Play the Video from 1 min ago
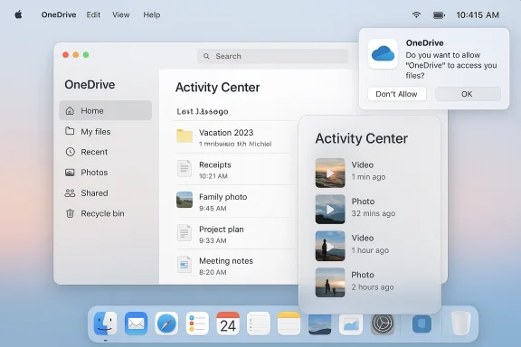Image resolution: width=521 pixels, height=347 pixels. point(330,173)
